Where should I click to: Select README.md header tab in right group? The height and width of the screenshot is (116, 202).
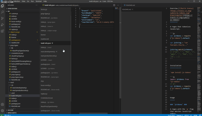pos(129,5)
